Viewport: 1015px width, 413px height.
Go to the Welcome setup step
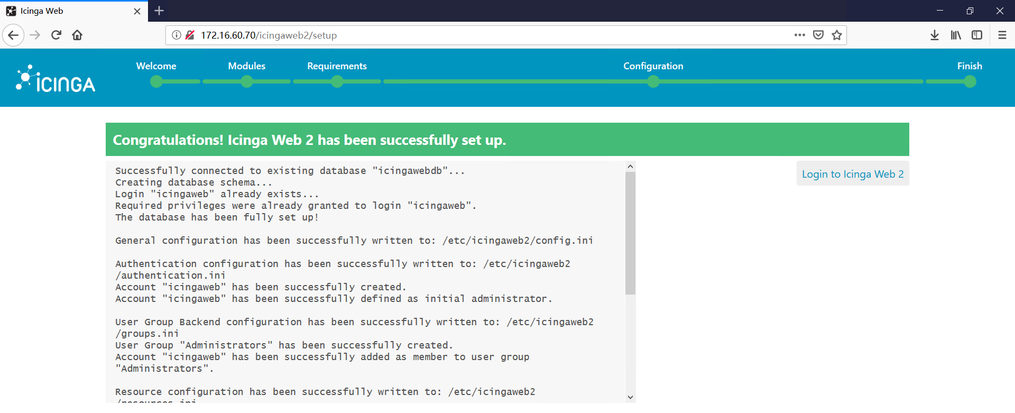(x=156, y=66)
